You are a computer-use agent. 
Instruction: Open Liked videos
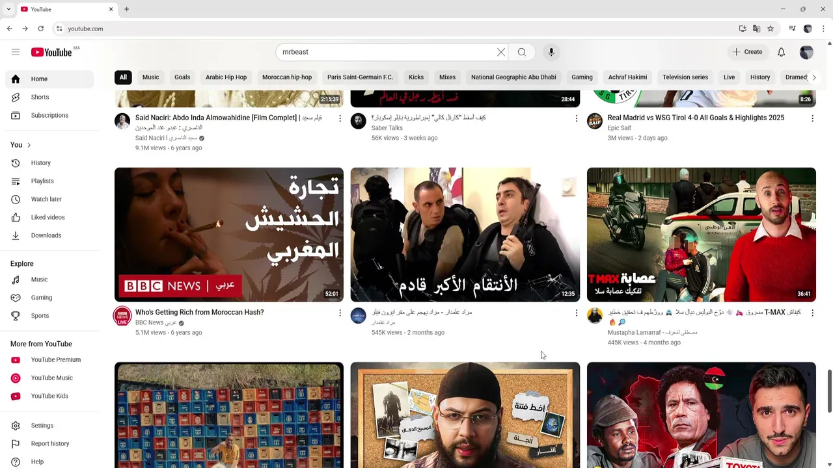[x=49, y=217]
